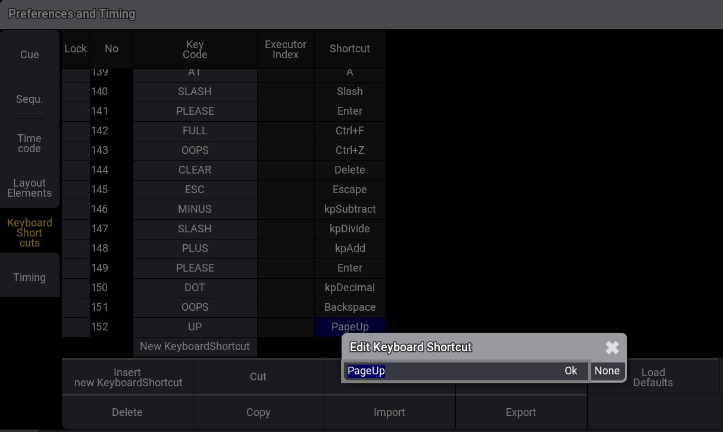Select key code SLASH in row 147
Viewport: 723px width, 432px height.
click(x=195, y=229)
